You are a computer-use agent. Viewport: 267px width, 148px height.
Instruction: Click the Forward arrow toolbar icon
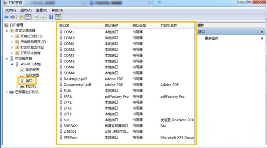pos(13,17)
